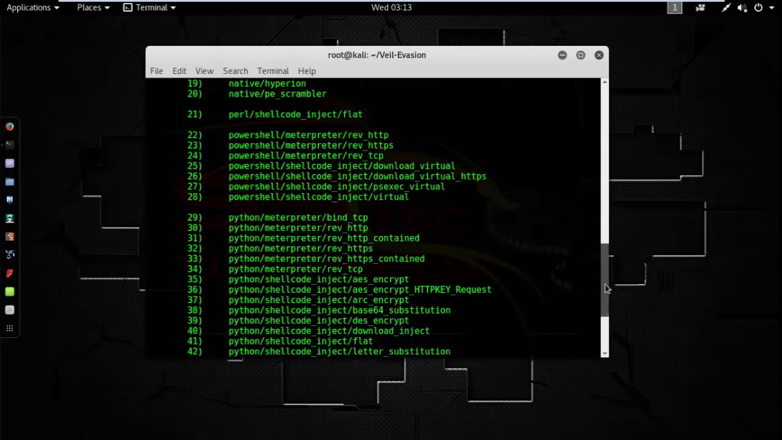Launch Armitage from the dock
This screenshot has width=782, height=440.
(10, 218)
